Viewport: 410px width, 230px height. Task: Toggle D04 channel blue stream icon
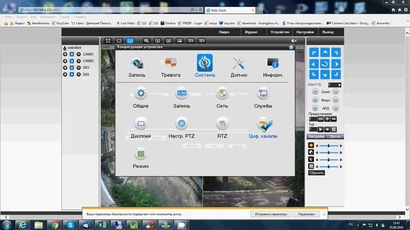[x=72, y=75]
